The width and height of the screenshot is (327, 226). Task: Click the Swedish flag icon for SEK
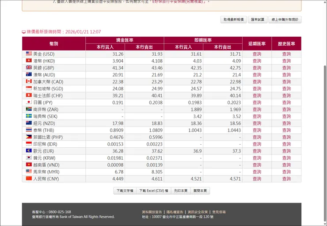tap(29, 116)
